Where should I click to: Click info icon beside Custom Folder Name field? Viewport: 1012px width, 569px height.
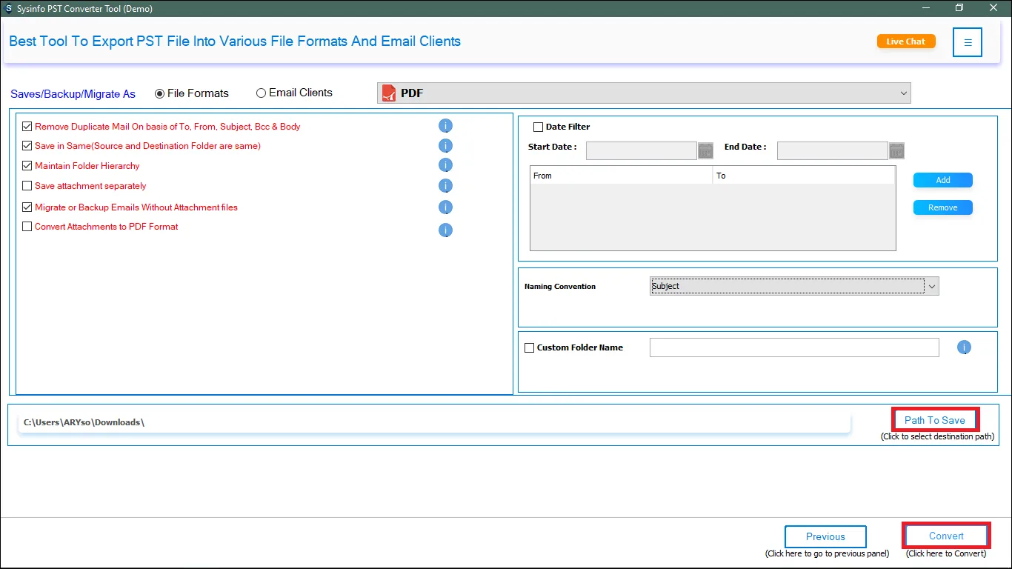point(964,347)
